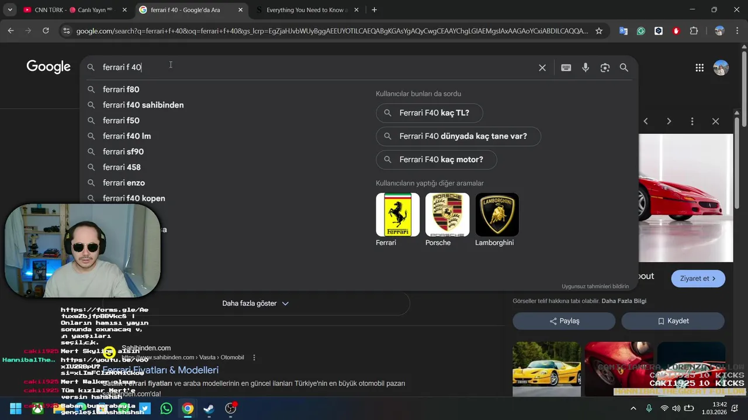Screen dimensions: 748x420
Task: Go back to the previous page
Action: coord(11,31)
